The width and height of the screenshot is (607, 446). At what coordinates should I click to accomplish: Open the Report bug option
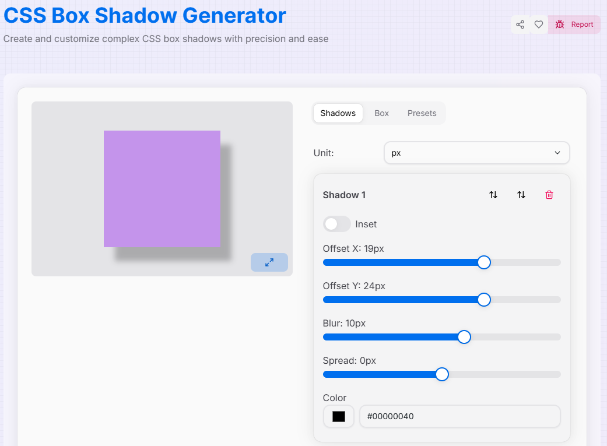pyautogui.click(x=574, y=24)
